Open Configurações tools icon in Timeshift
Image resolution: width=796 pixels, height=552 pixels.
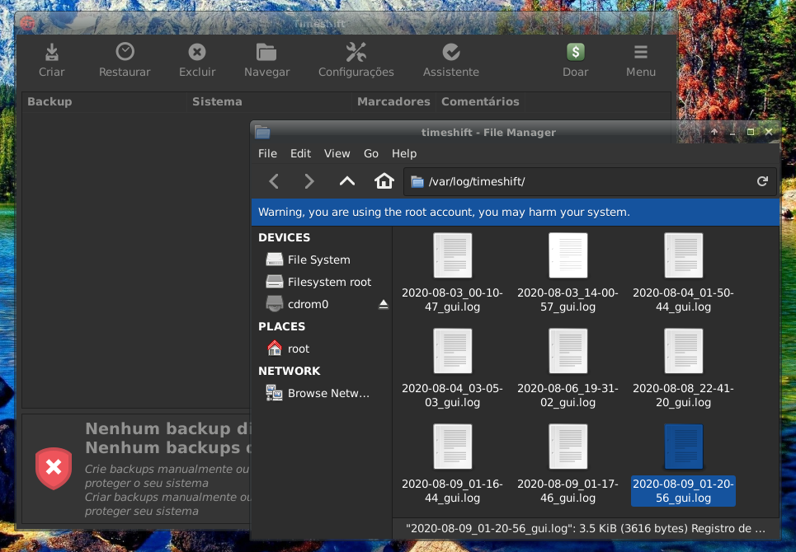[x=356, y=52]
